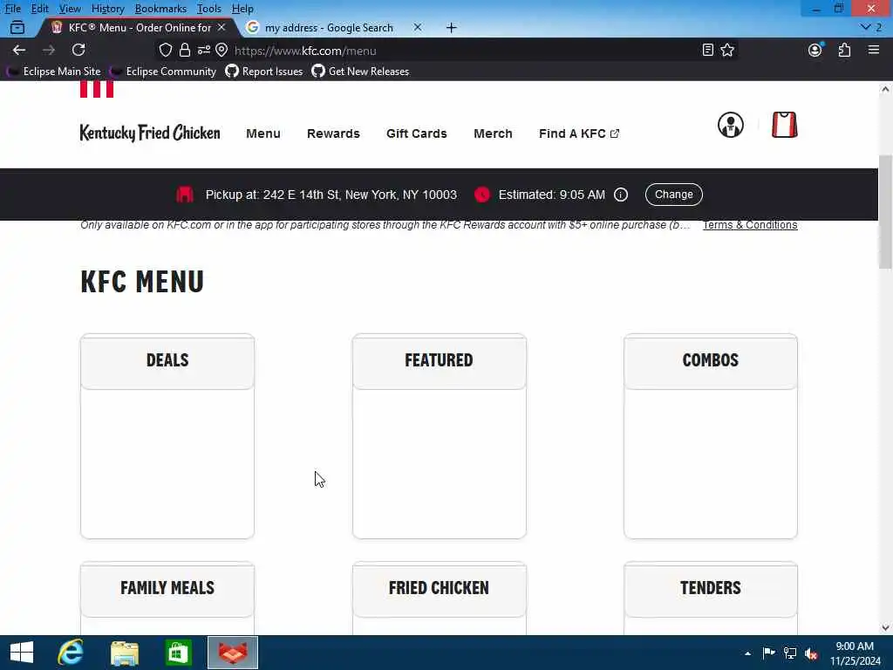Image resolution: width=893 pixels, height=670 pixels.
Task: Click network tray icon
Action: point(790,653)
